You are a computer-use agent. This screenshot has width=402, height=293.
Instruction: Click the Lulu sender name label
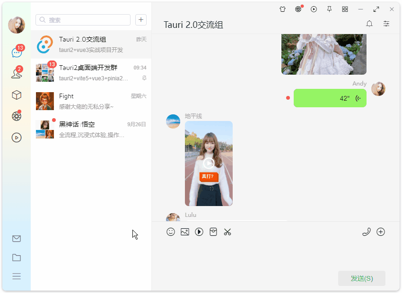coord(191,215)
